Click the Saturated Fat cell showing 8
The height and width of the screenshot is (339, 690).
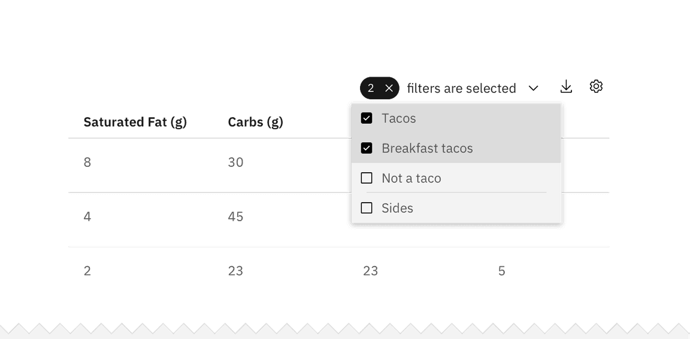point(87,162)
